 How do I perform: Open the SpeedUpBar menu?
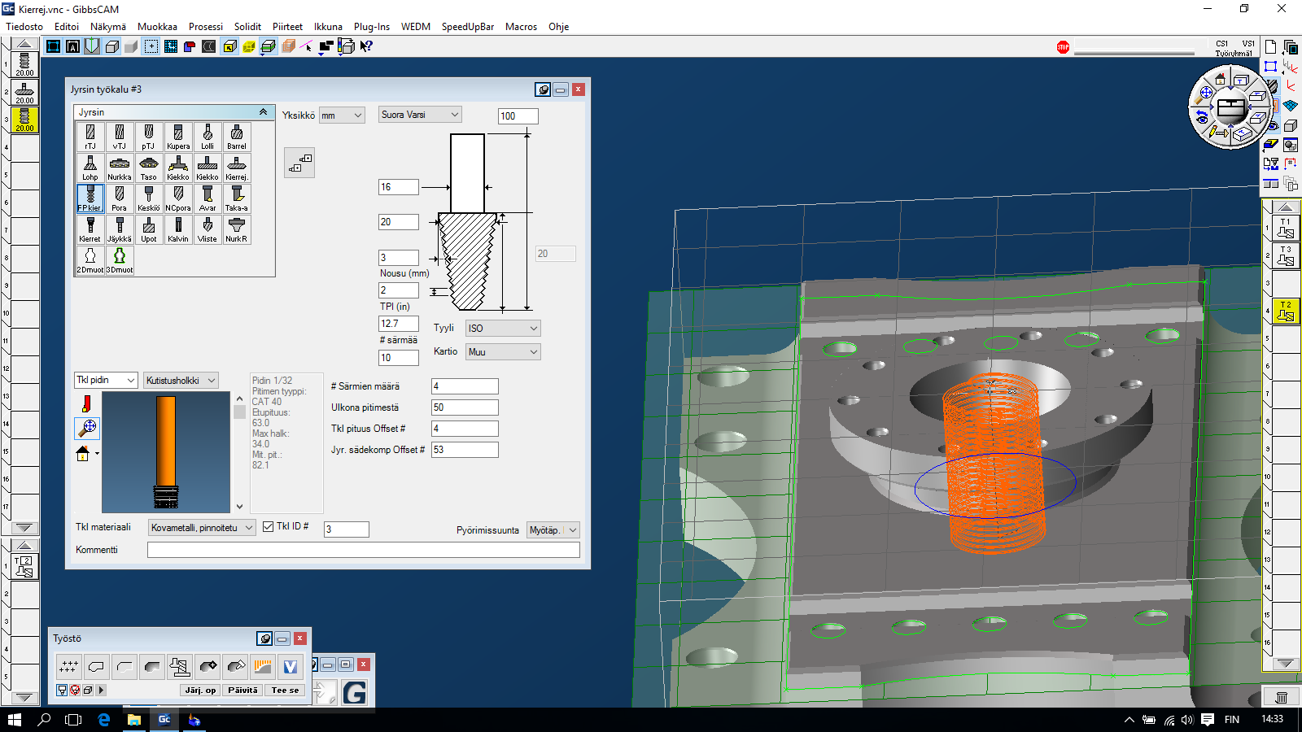(468, 27)
